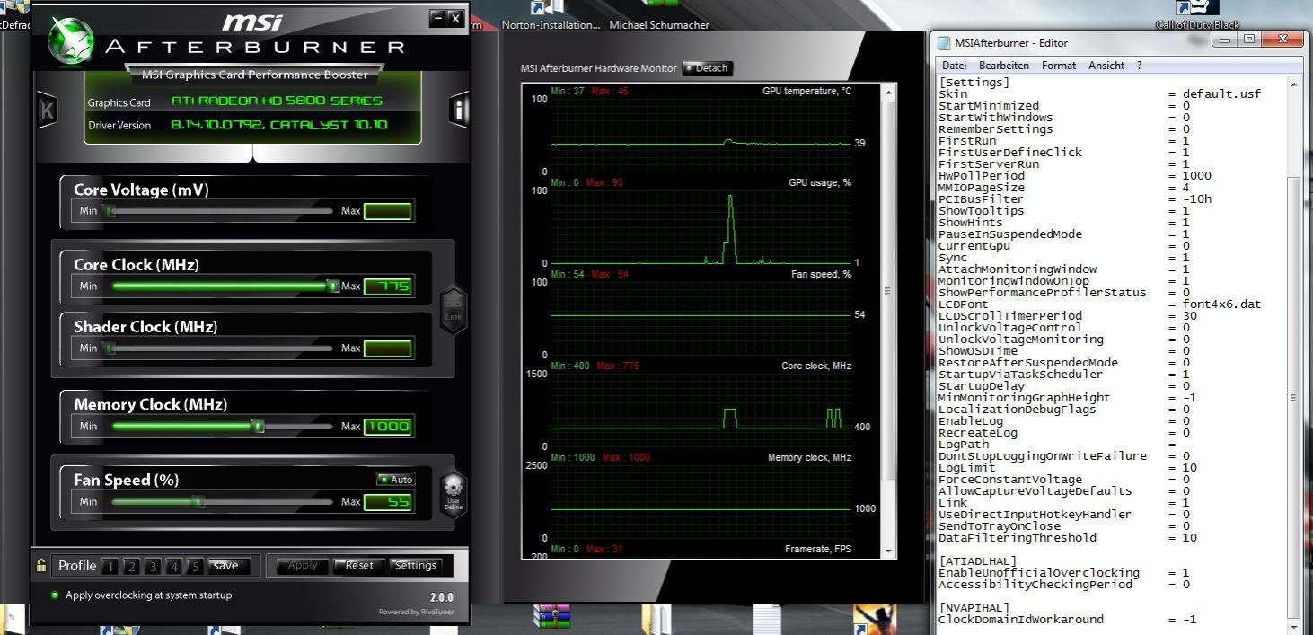Click the profile save button
The width and height of the screenshot is (1313, 635).
point(227,566)
